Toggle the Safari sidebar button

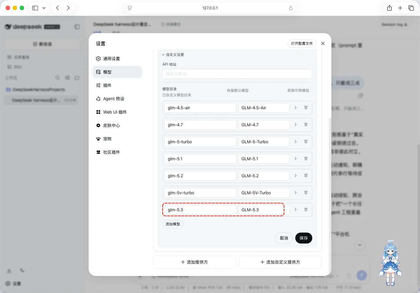35,8
